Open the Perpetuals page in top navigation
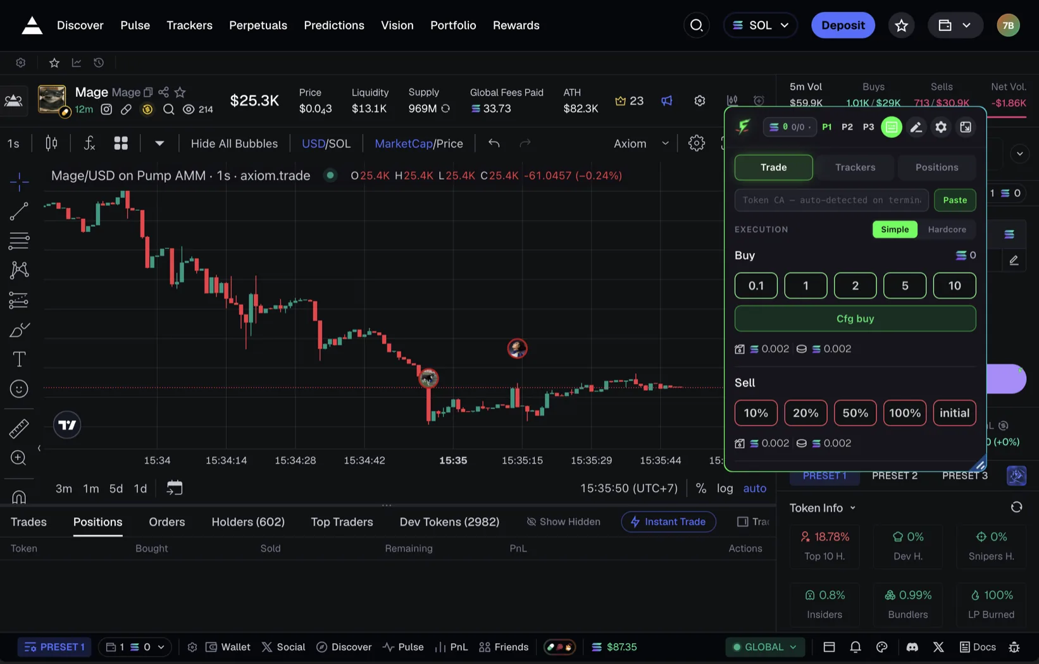 [x=258, y=25]
